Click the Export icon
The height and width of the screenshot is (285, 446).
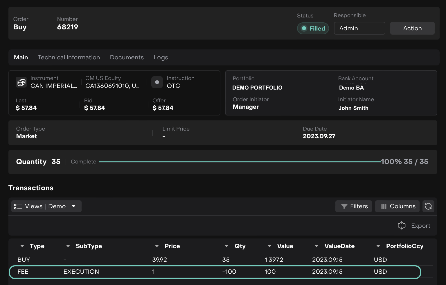402,225
